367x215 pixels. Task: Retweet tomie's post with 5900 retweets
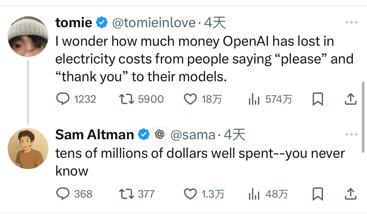point(126,99)
